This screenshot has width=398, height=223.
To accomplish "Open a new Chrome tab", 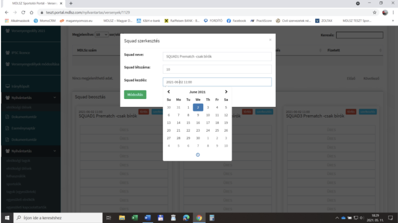I will pyautogui.click(x=70, y=4).
